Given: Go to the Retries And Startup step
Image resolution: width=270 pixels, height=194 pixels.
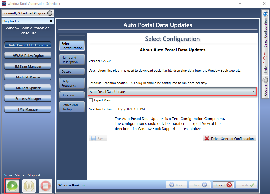Looking at the screenshot, I should pyautogui.click(x=72, y=107).
